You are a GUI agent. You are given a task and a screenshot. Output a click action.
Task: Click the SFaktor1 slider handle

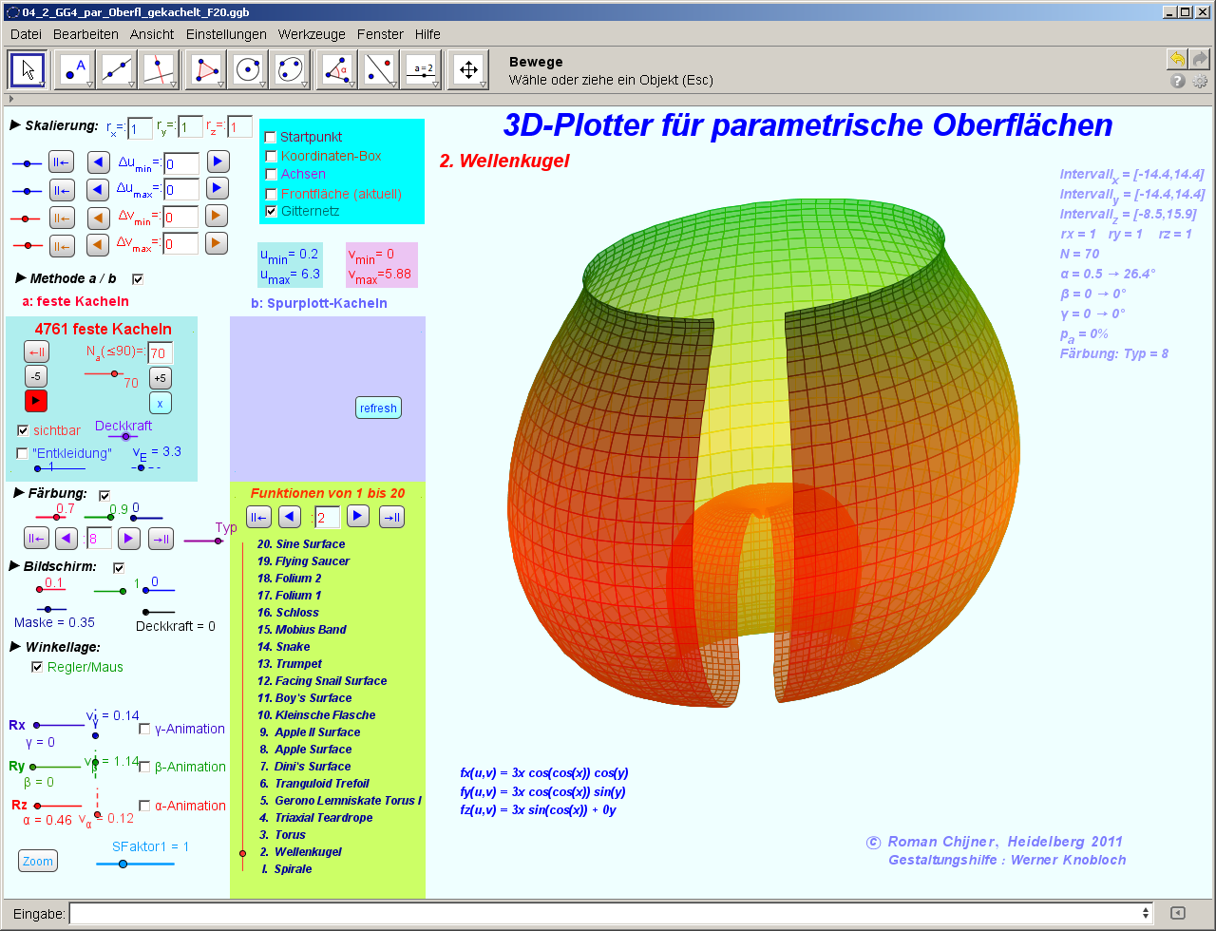pyautogui.click(x=123, y=864)
